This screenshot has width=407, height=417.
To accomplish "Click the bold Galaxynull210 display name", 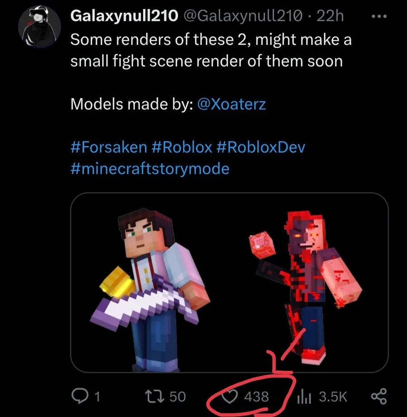I will click(x=124, y=17).
